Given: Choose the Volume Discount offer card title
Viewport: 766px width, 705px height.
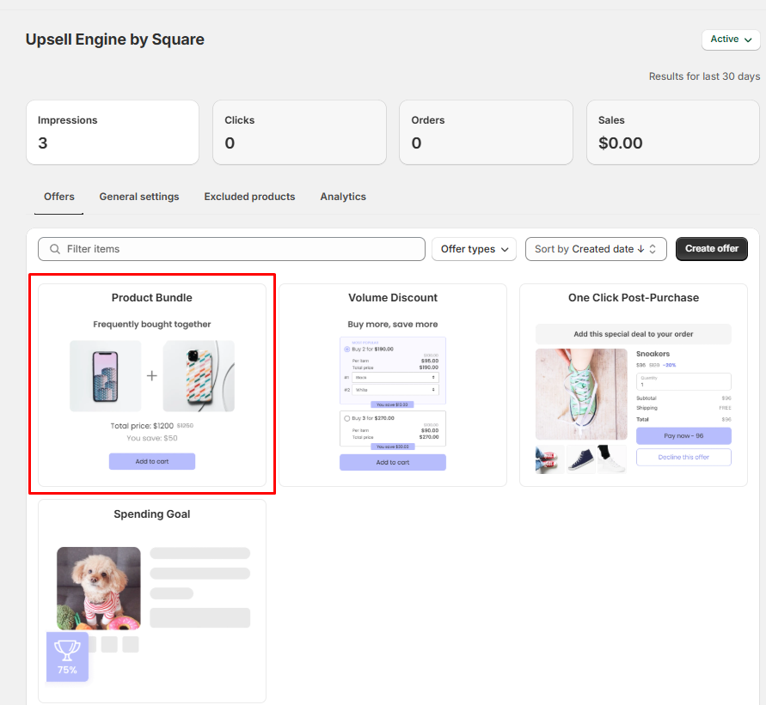Looking at the screenshot, I should tap(393, 298).
